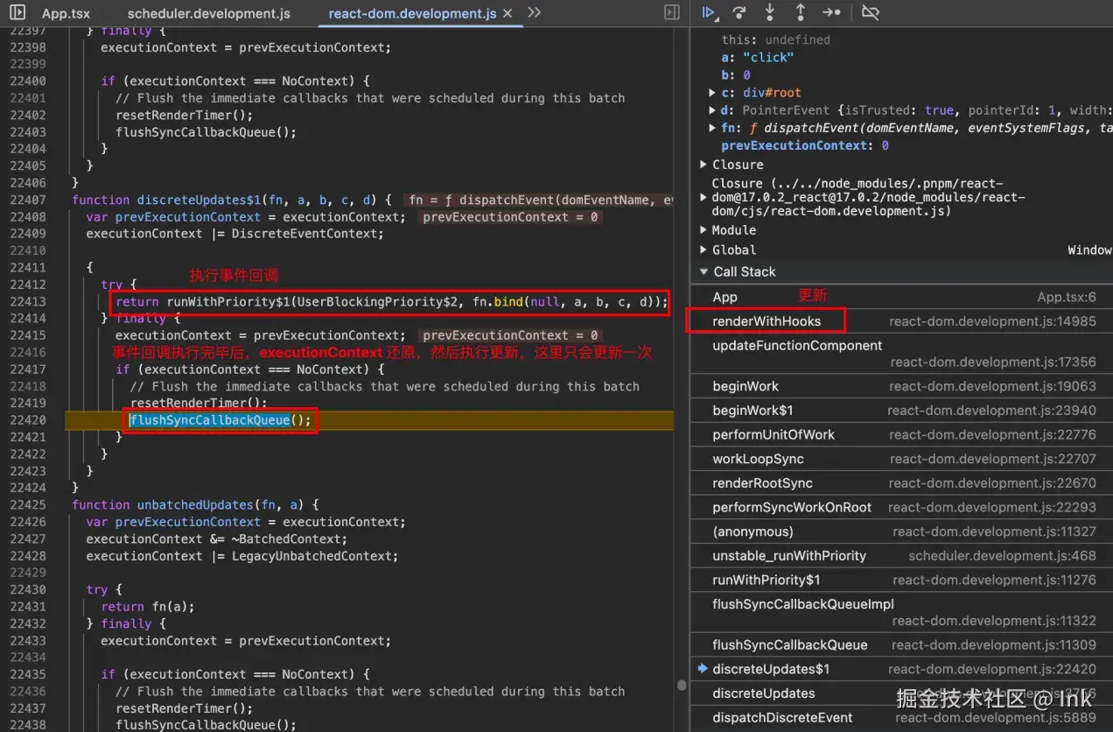Open the scheduler.development.js:468 link
Screen dimensions: 1113x732
[1002, 556]
